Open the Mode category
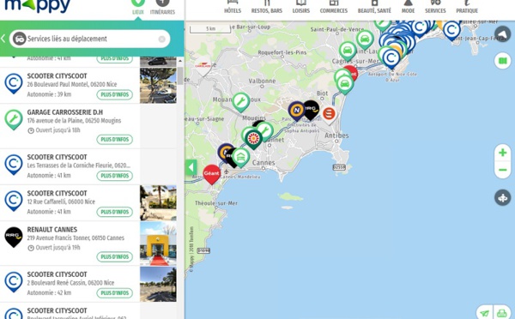This screenshot has height=319, width=515. pyautogui.click(x=408, y=7)
